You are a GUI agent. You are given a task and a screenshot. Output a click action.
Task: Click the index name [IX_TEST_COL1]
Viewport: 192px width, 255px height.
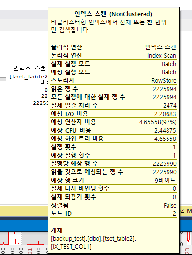71,247
